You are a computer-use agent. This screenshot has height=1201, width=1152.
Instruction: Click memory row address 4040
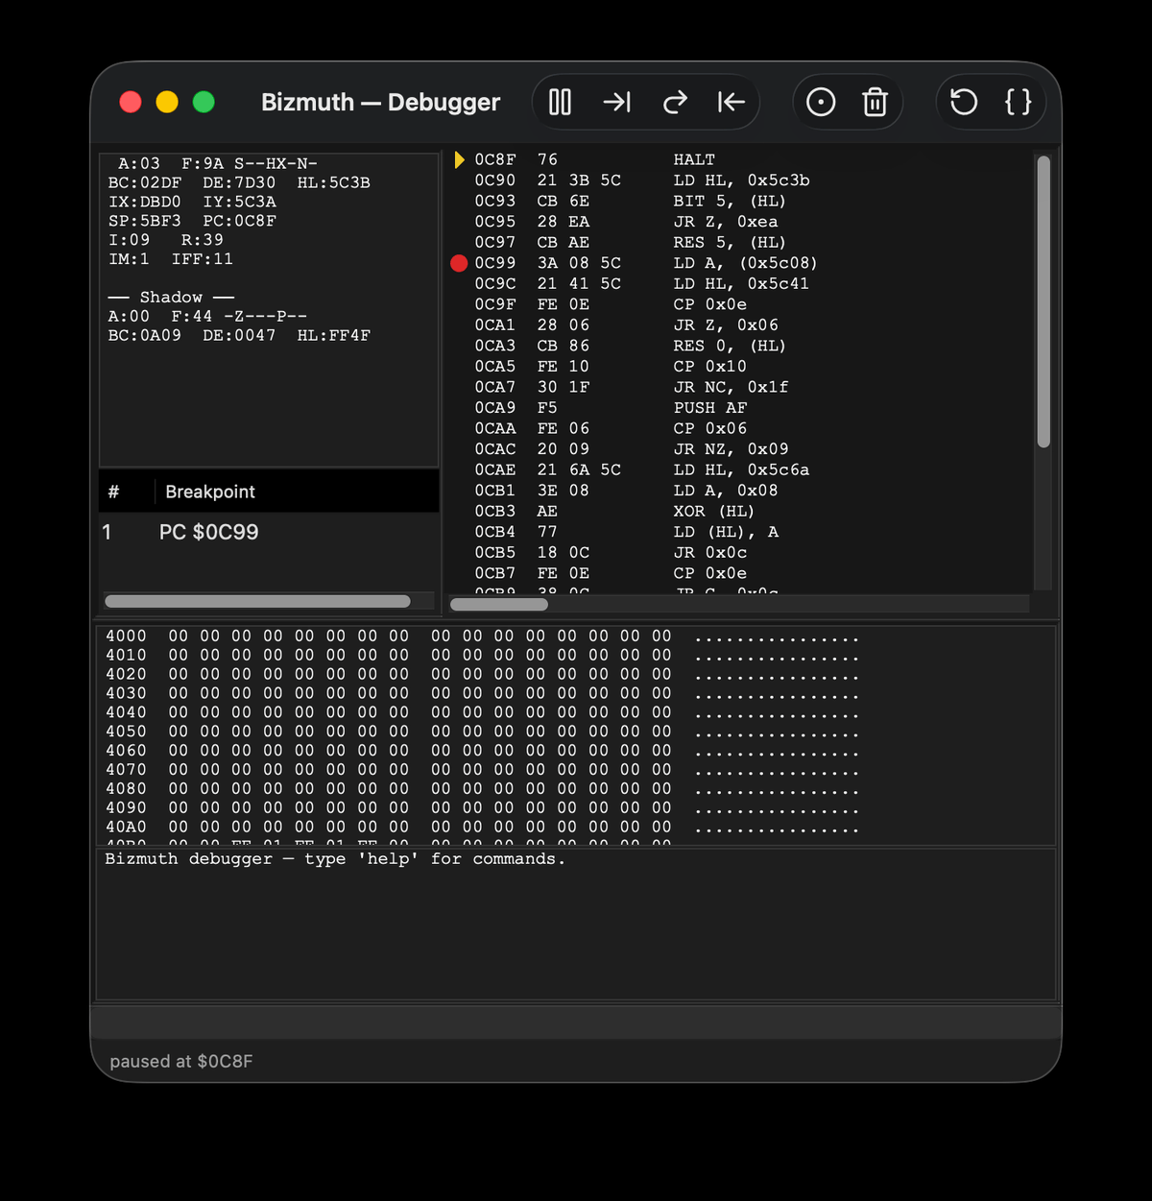coord(126,712)
